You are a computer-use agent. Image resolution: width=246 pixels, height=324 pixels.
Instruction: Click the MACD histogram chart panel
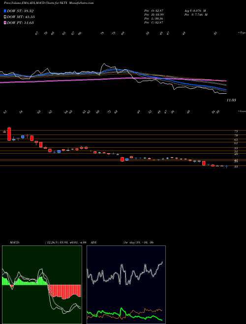tap(42, 285)
